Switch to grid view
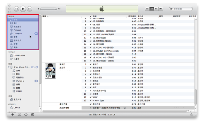Screen dimensions: 204x127 pyautogui.click(x=156, y=9)
